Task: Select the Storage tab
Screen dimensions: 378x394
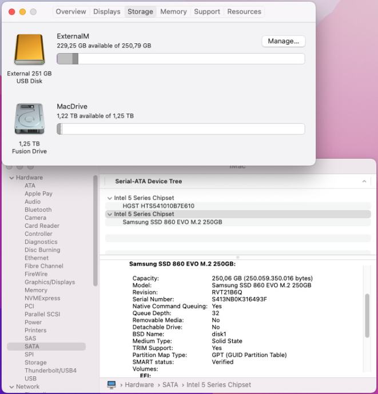Action: pos(140,11)
